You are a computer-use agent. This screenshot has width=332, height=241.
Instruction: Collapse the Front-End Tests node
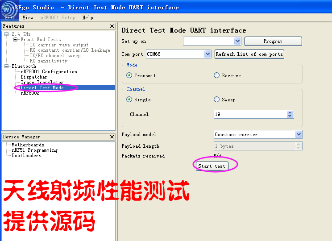click(x=16, y=39)
